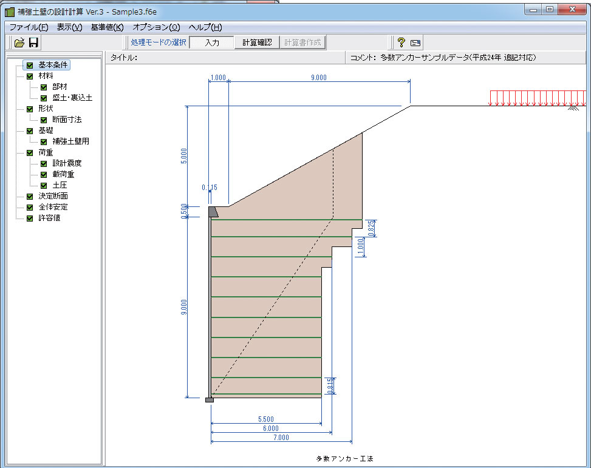Select the 補強土壁用 tree item
This screenshot has width=591, height=468.
(70, 141)
